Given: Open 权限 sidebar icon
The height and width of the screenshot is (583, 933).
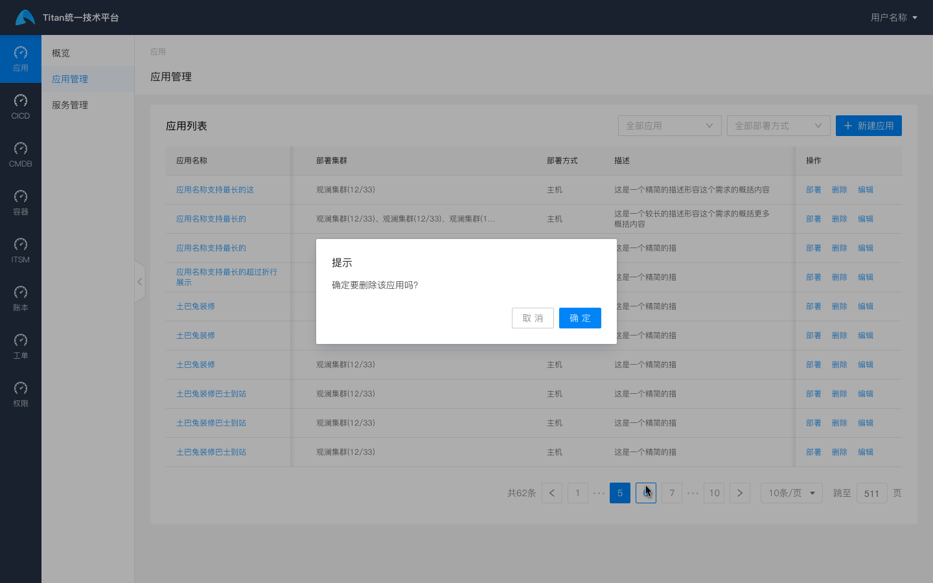Looking at the screenshot, I should point(21,394).
